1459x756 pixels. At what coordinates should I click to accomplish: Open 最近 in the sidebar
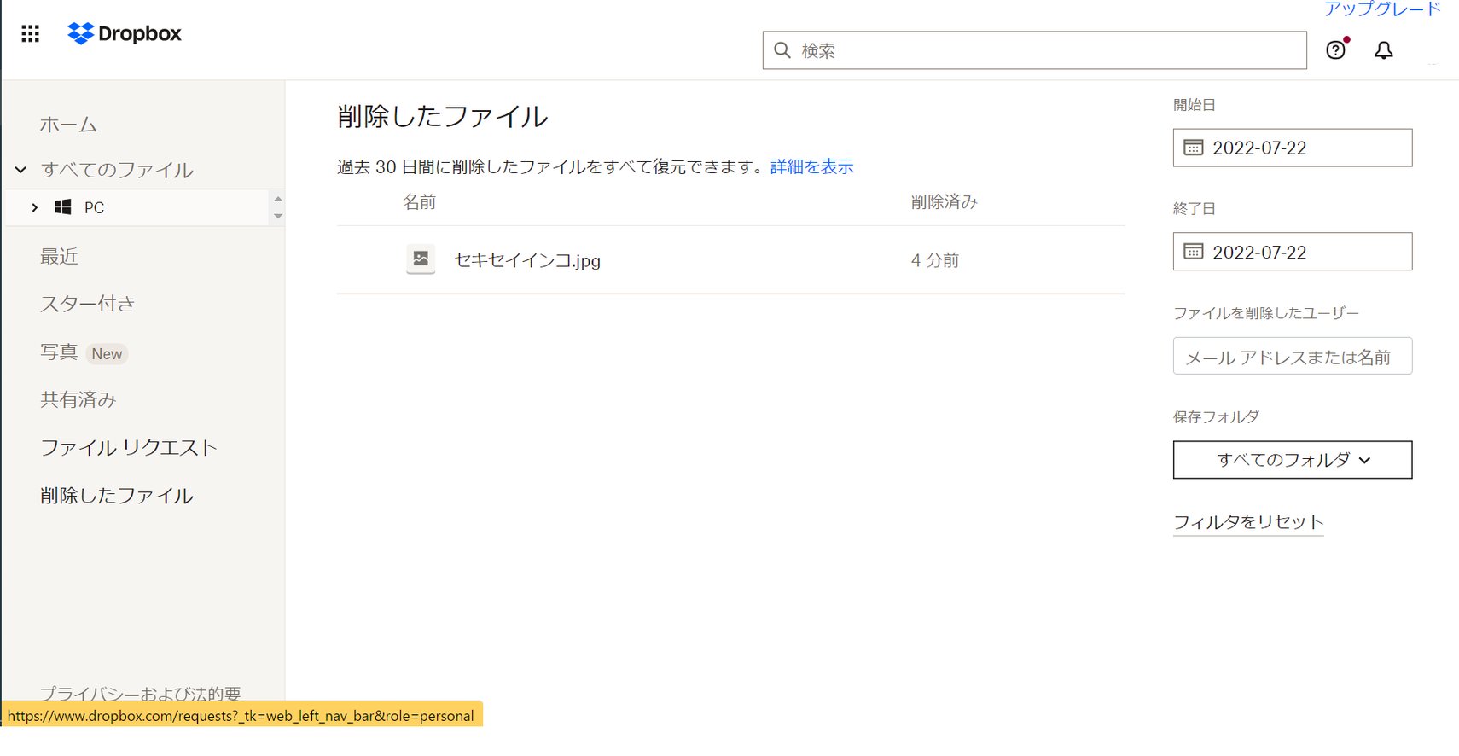point(59,257)
